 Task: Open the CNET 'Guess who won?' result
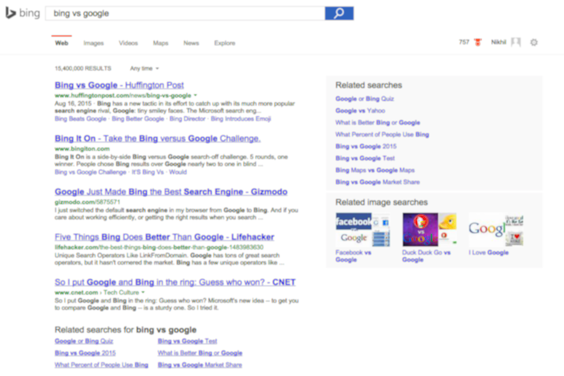pos(175,282)
